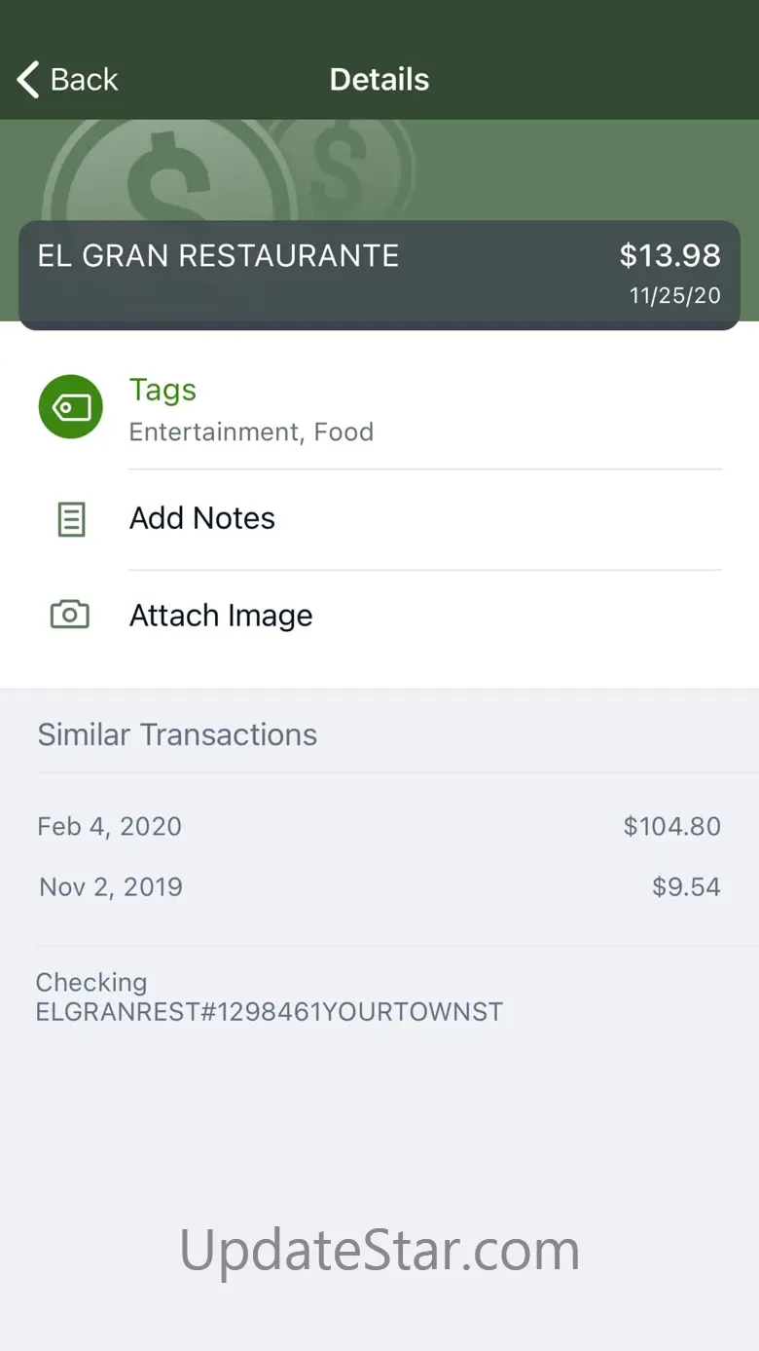The height and width of the screenshot is (1351, 759).
Task: Tap the $104.80 transaction amount
Action: 672,826
